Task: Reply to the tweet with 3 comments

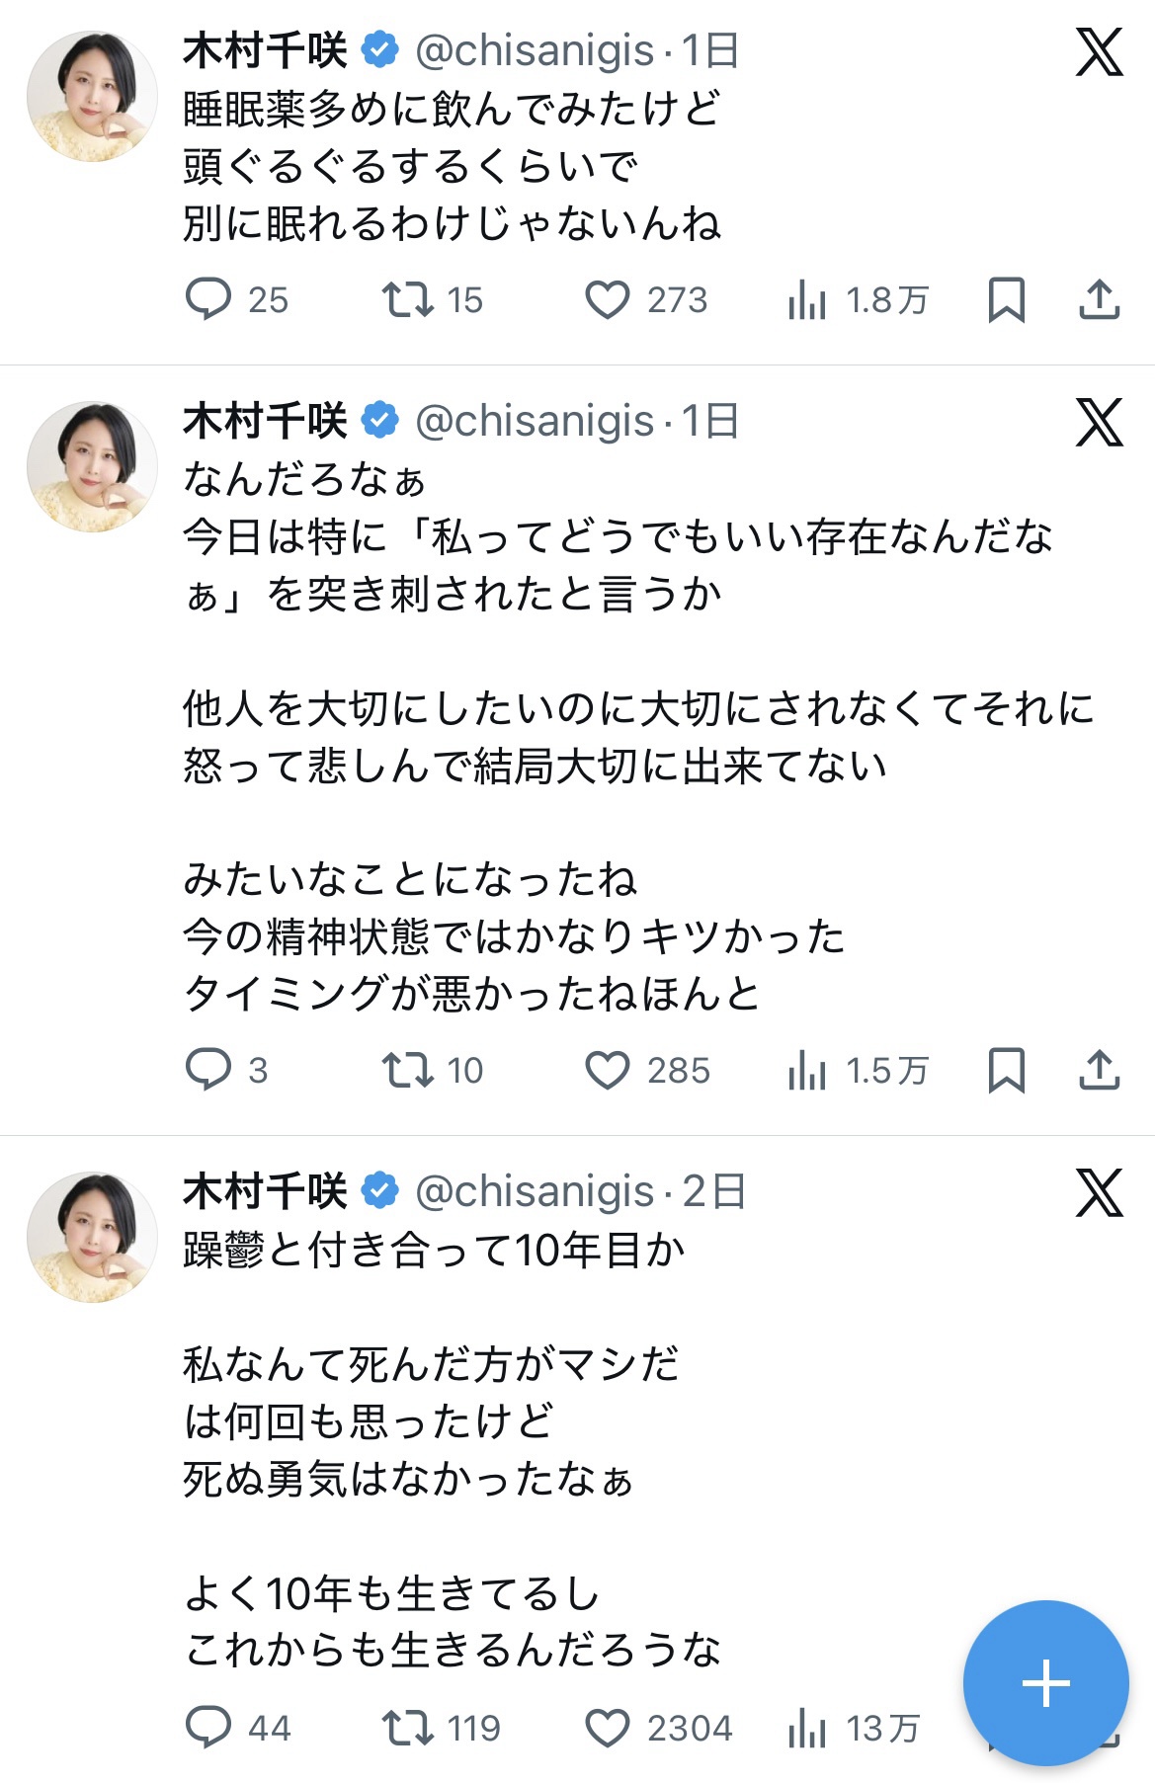Action: click(208, 1070)
